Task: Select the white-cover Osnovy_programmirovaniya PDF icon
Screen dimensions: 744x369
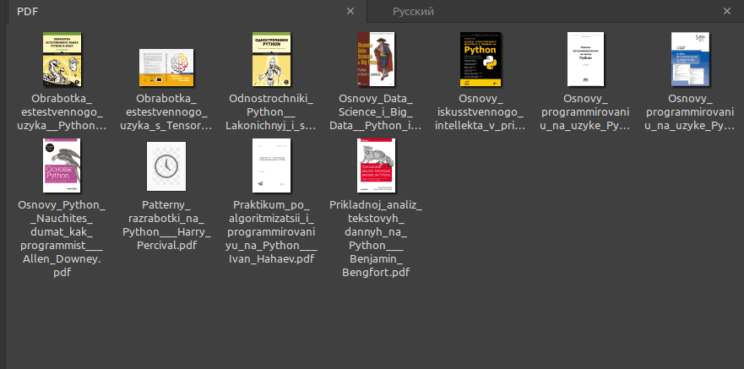Action: [x=585, y=60]
